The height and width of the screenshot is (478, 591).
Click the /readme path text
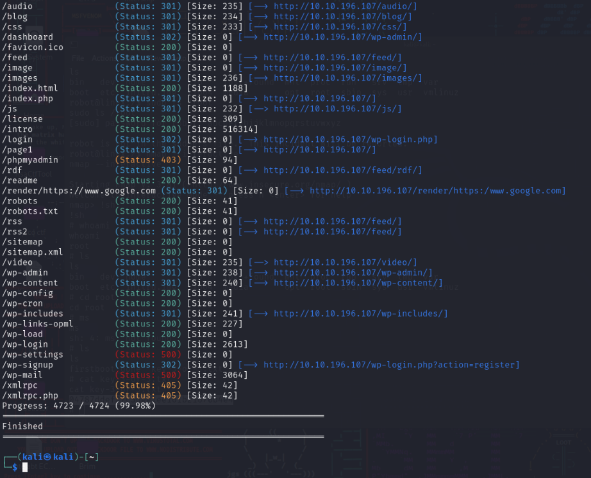(20, 180)
